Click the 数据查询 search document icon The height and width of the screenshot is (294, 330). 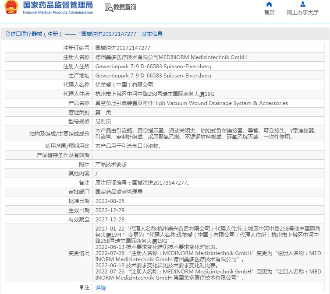tap(109, 7)
